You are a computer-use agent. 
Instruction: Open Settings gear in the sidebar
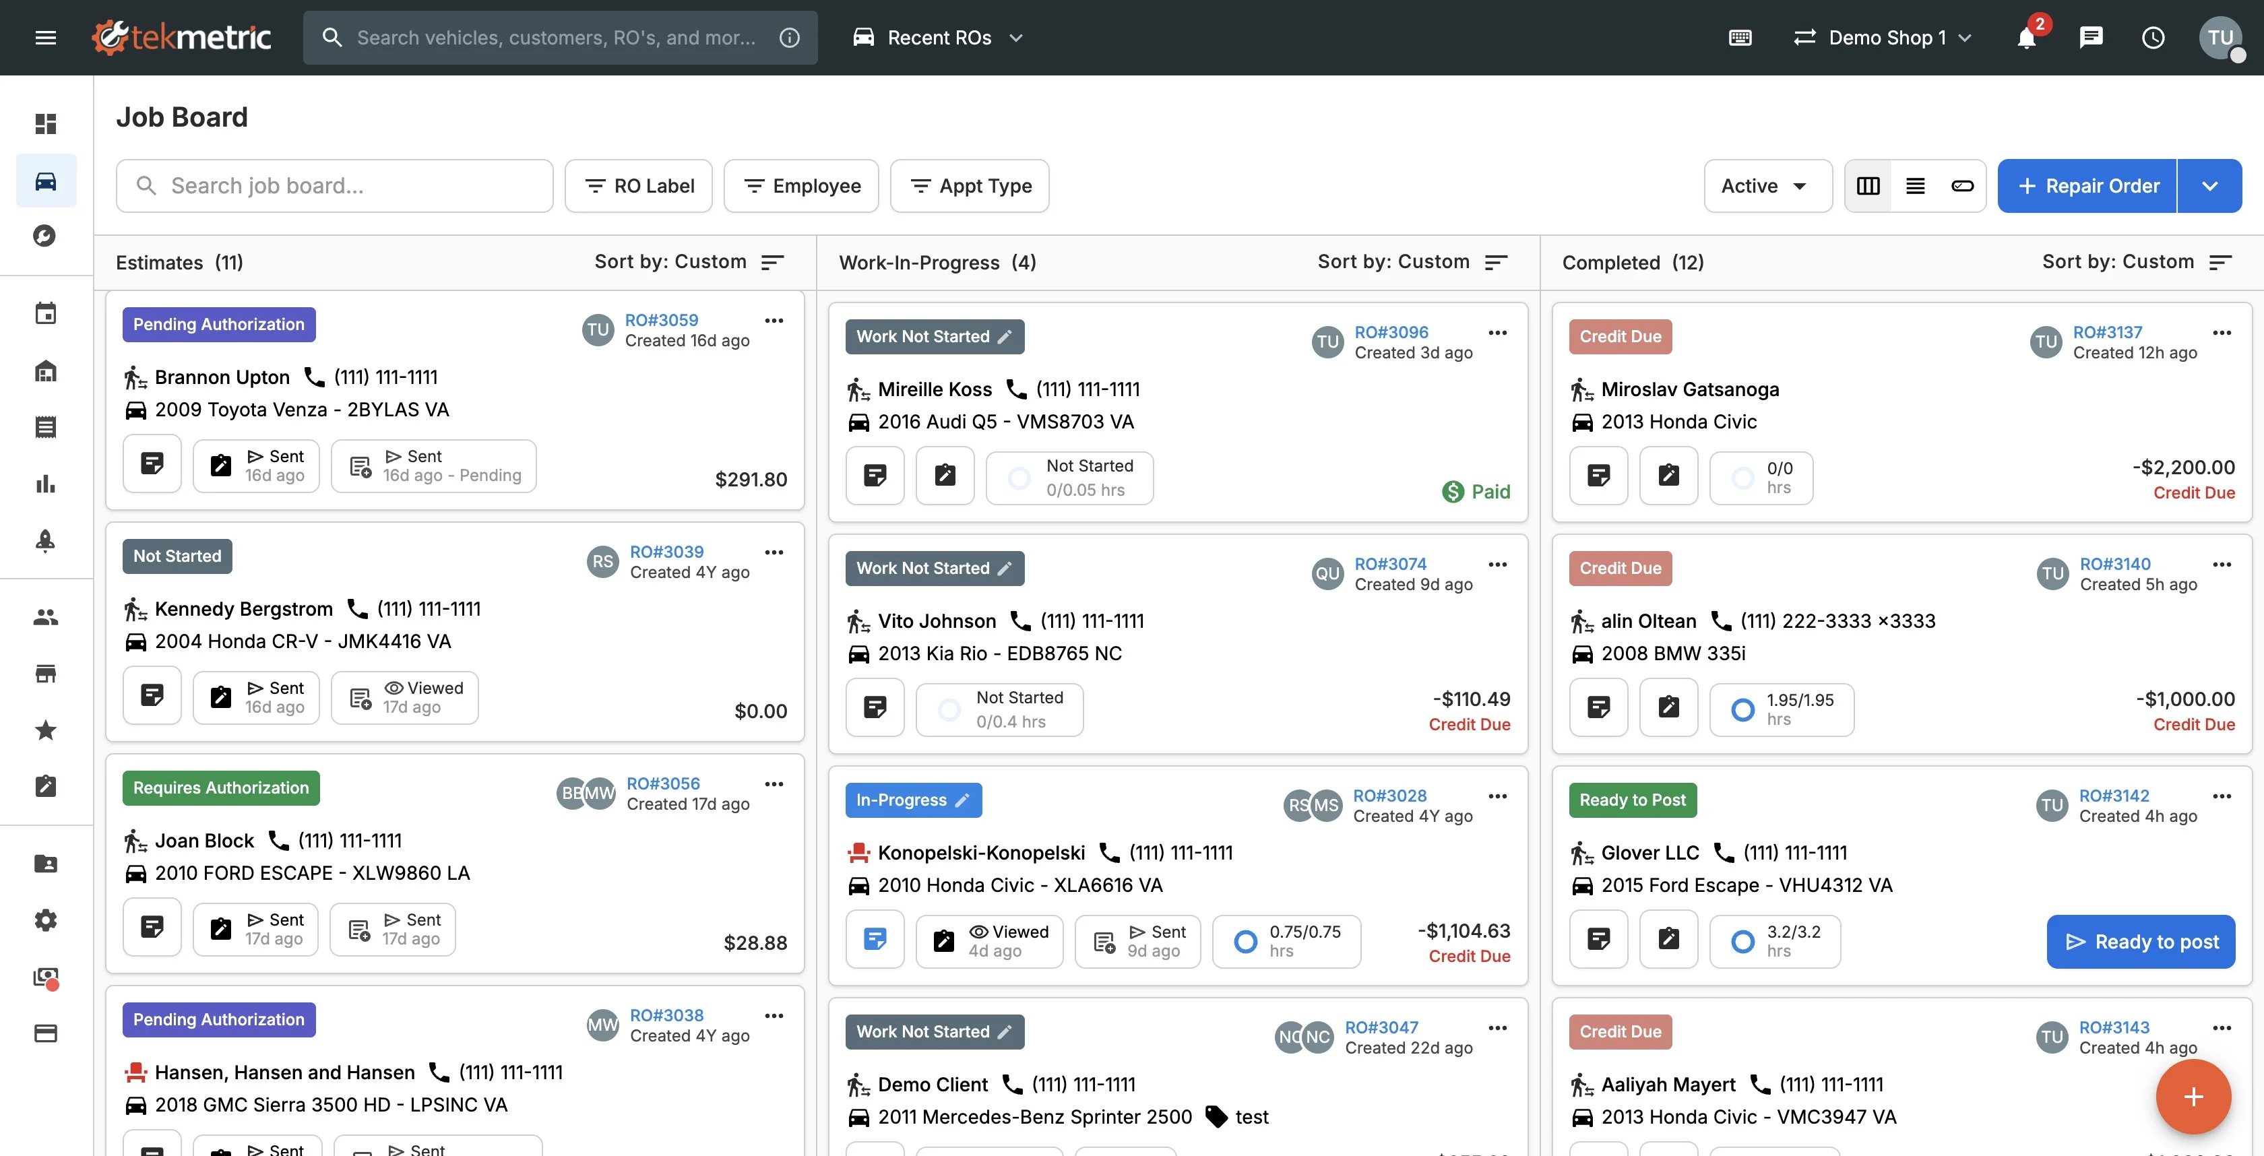pyautogui.click(x=46, y=920)
